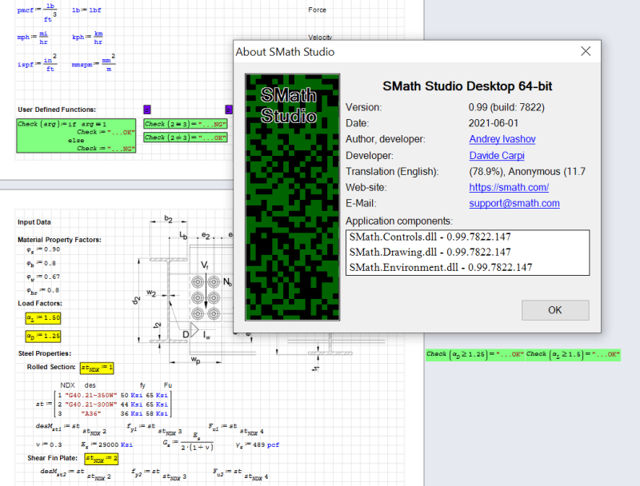Click the pmcf unit definition

37,11
